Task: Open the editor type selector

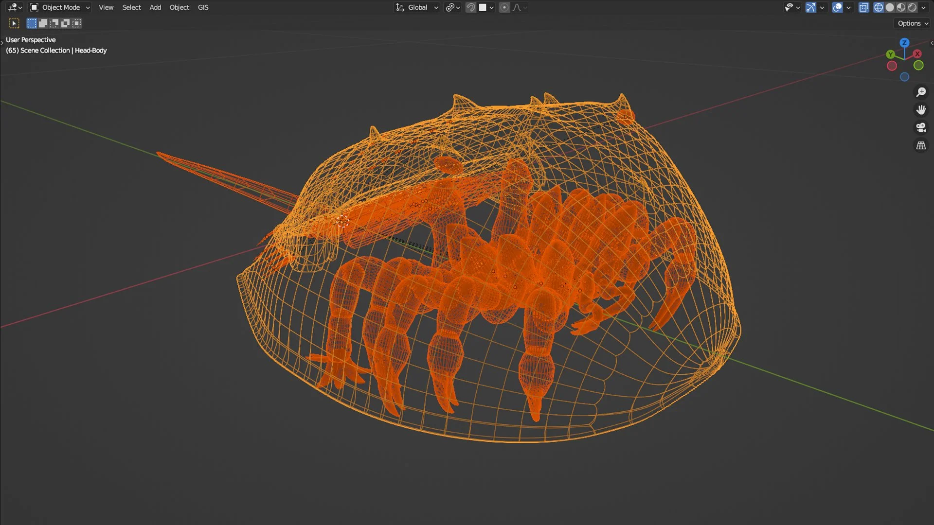Action: point(15,7)
